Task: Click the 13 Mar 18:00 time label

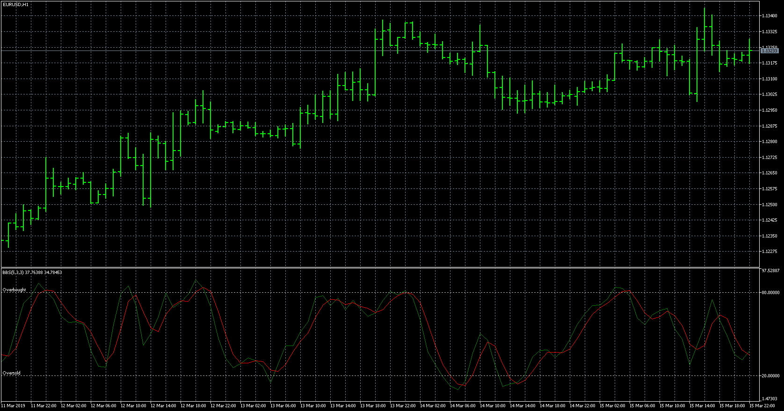Action: tap(373, 406)
